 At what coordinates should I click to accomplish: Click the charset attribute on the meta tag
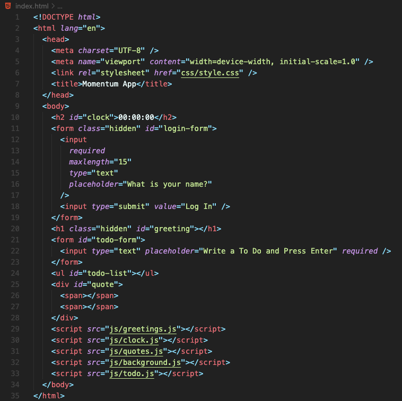pyautogui.click(x=94, y=50)
